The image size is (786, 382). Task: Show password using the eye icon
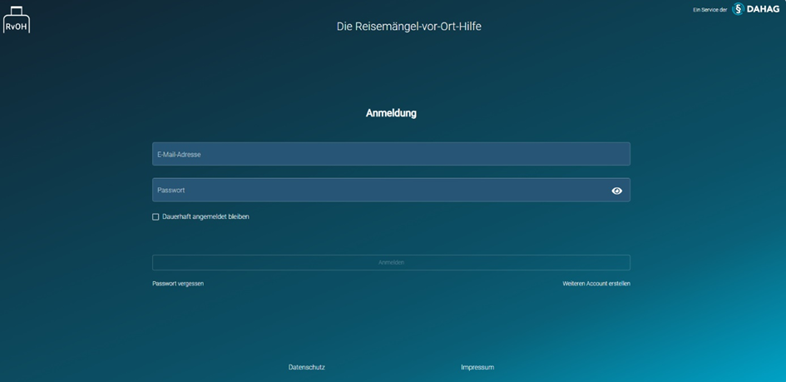(616, 191)
